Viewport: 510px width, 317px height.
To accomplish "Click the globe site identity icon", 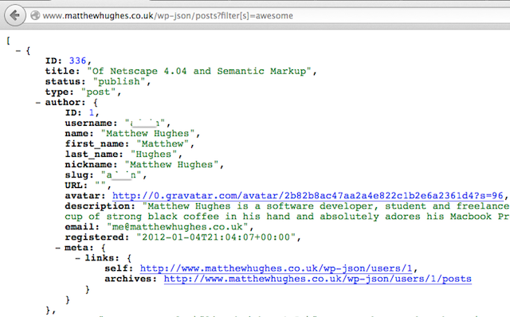I will point(35,15).
